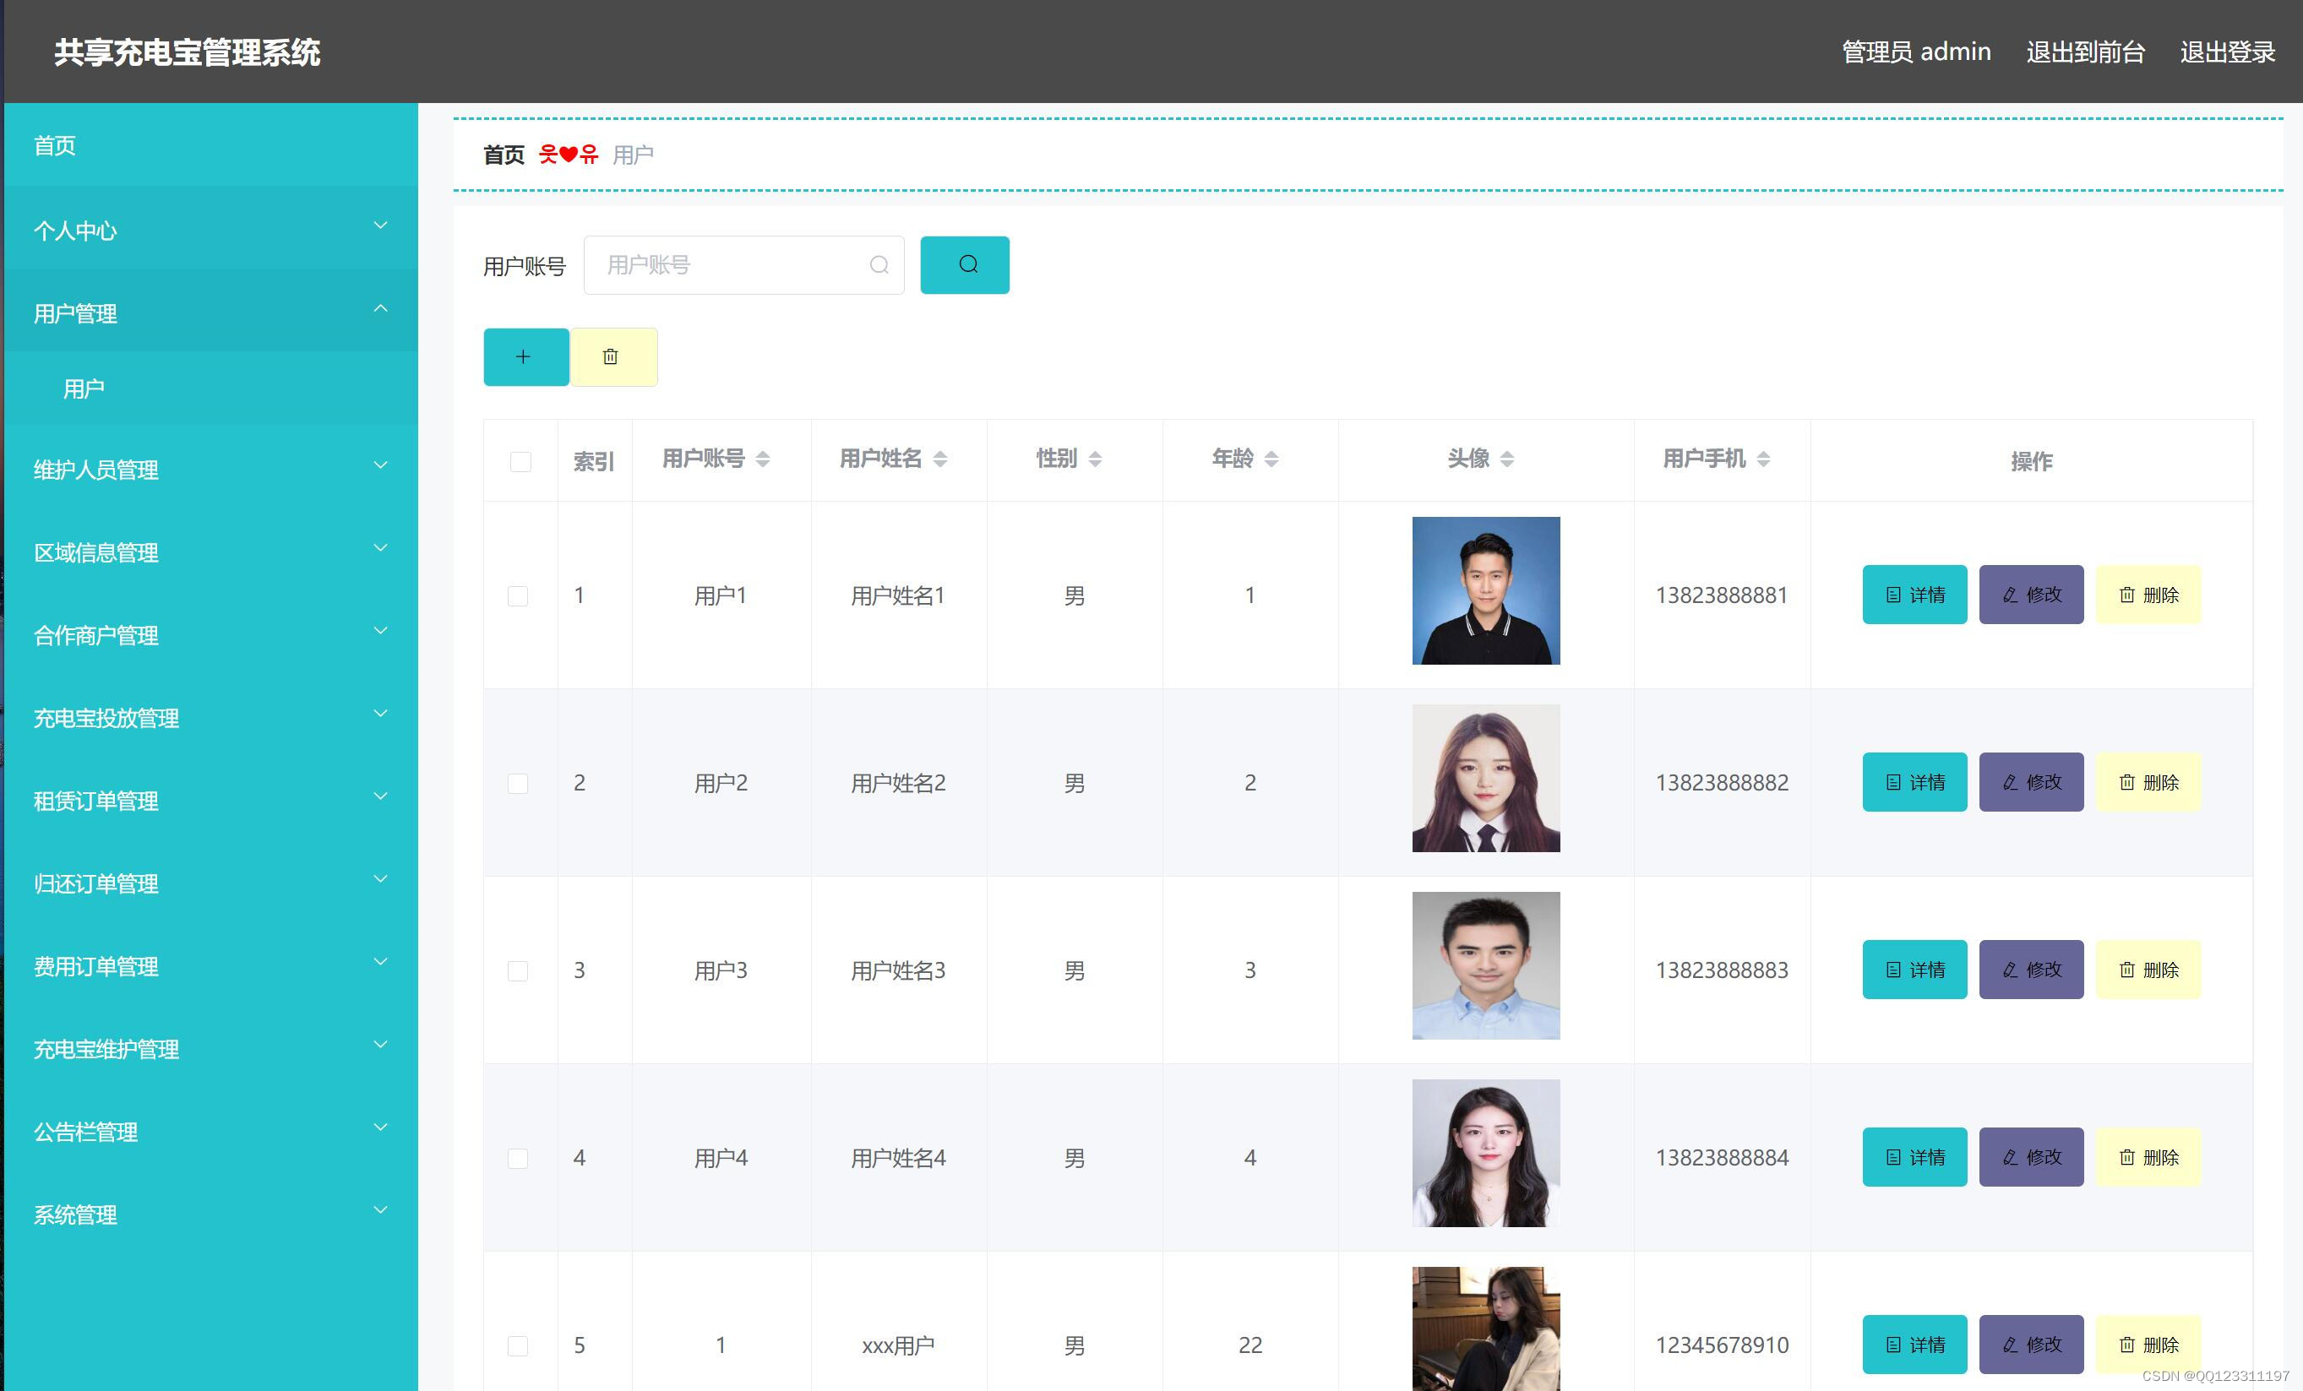Image resolution: width=2303 pixels, height=1391 pixels.
Task: Click 修改 for 用户3 row
Action: (2031, 970)
